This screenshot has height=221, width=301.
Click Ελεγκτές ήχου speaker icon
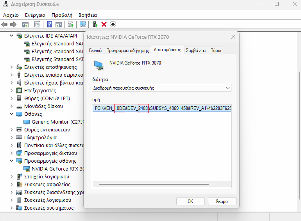point(19,83)
